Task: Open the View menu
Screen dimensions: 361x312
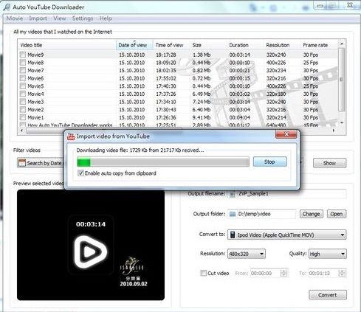Action: coord(60,18)
